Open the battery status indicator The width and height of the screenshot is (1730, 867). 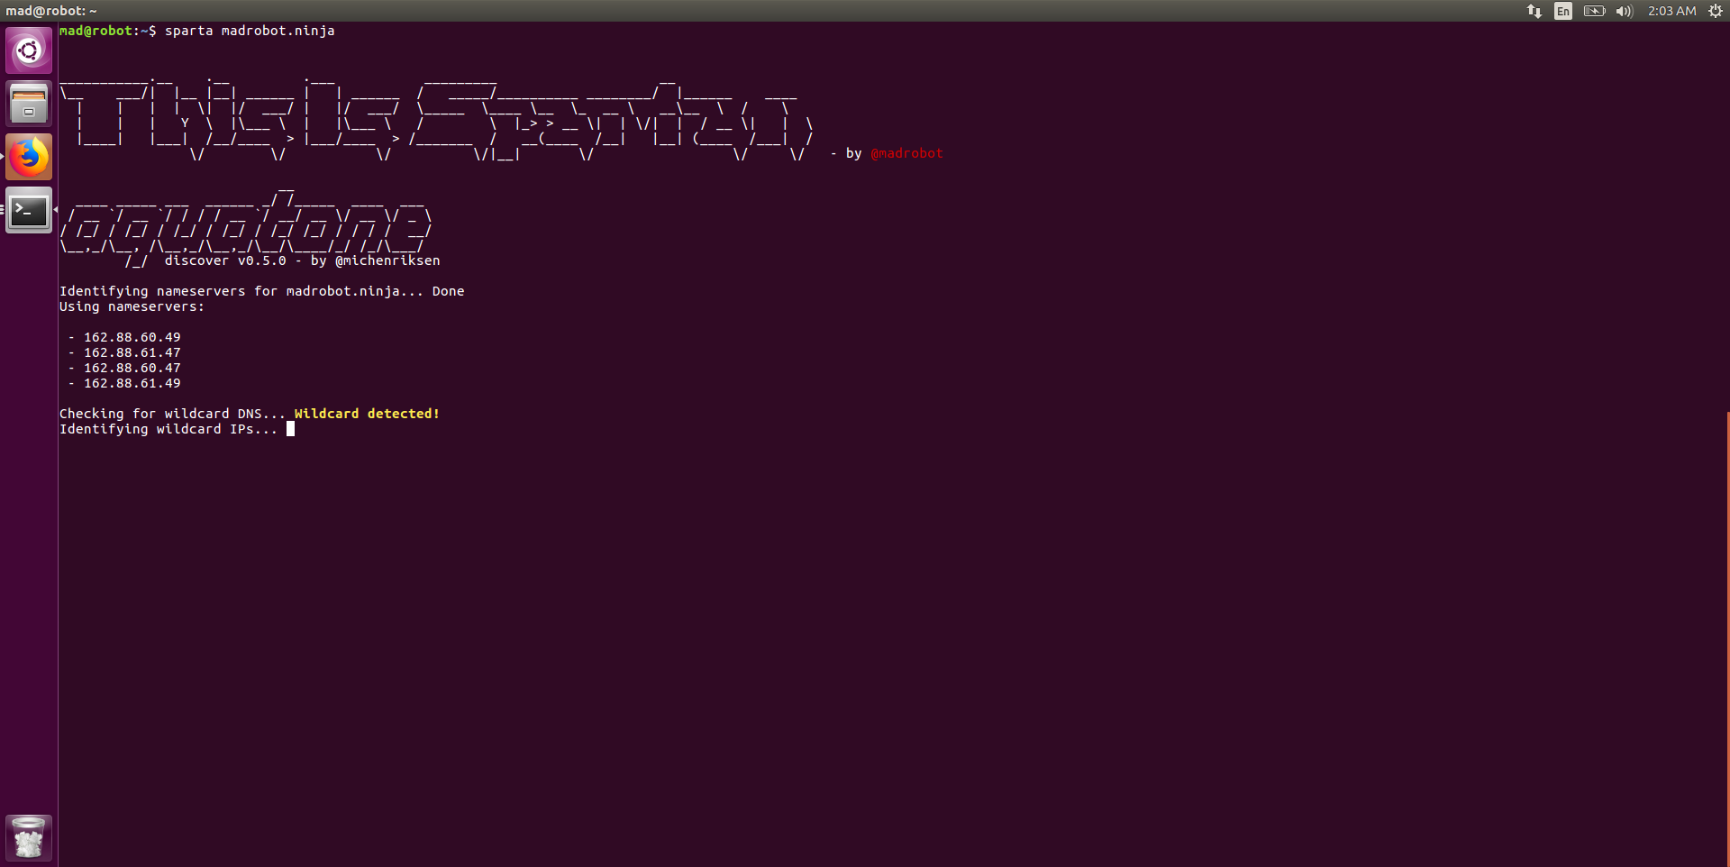pyautogui.click(x=1594, y=11)
